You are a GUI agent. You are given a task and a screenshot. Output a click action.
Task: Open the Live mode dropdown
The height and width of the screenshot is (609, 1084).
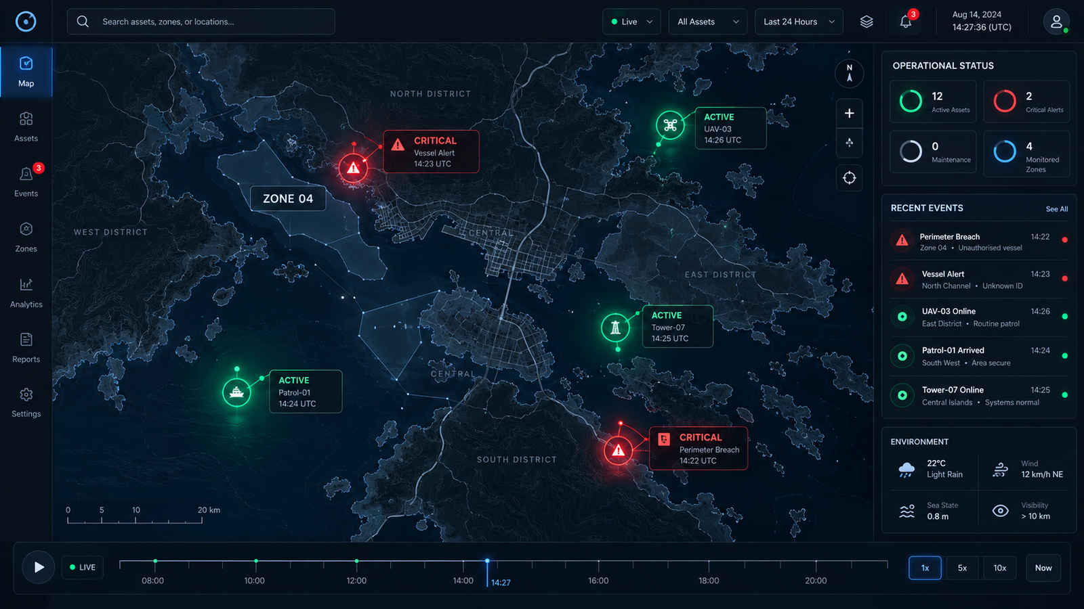coord(631,22)
